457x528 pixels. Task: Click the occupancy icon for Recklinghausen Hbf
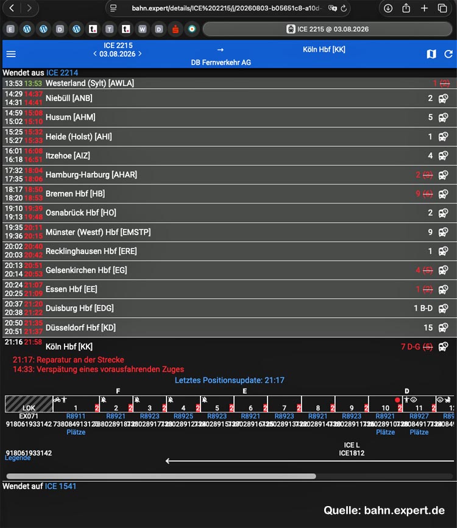point(443,251)
